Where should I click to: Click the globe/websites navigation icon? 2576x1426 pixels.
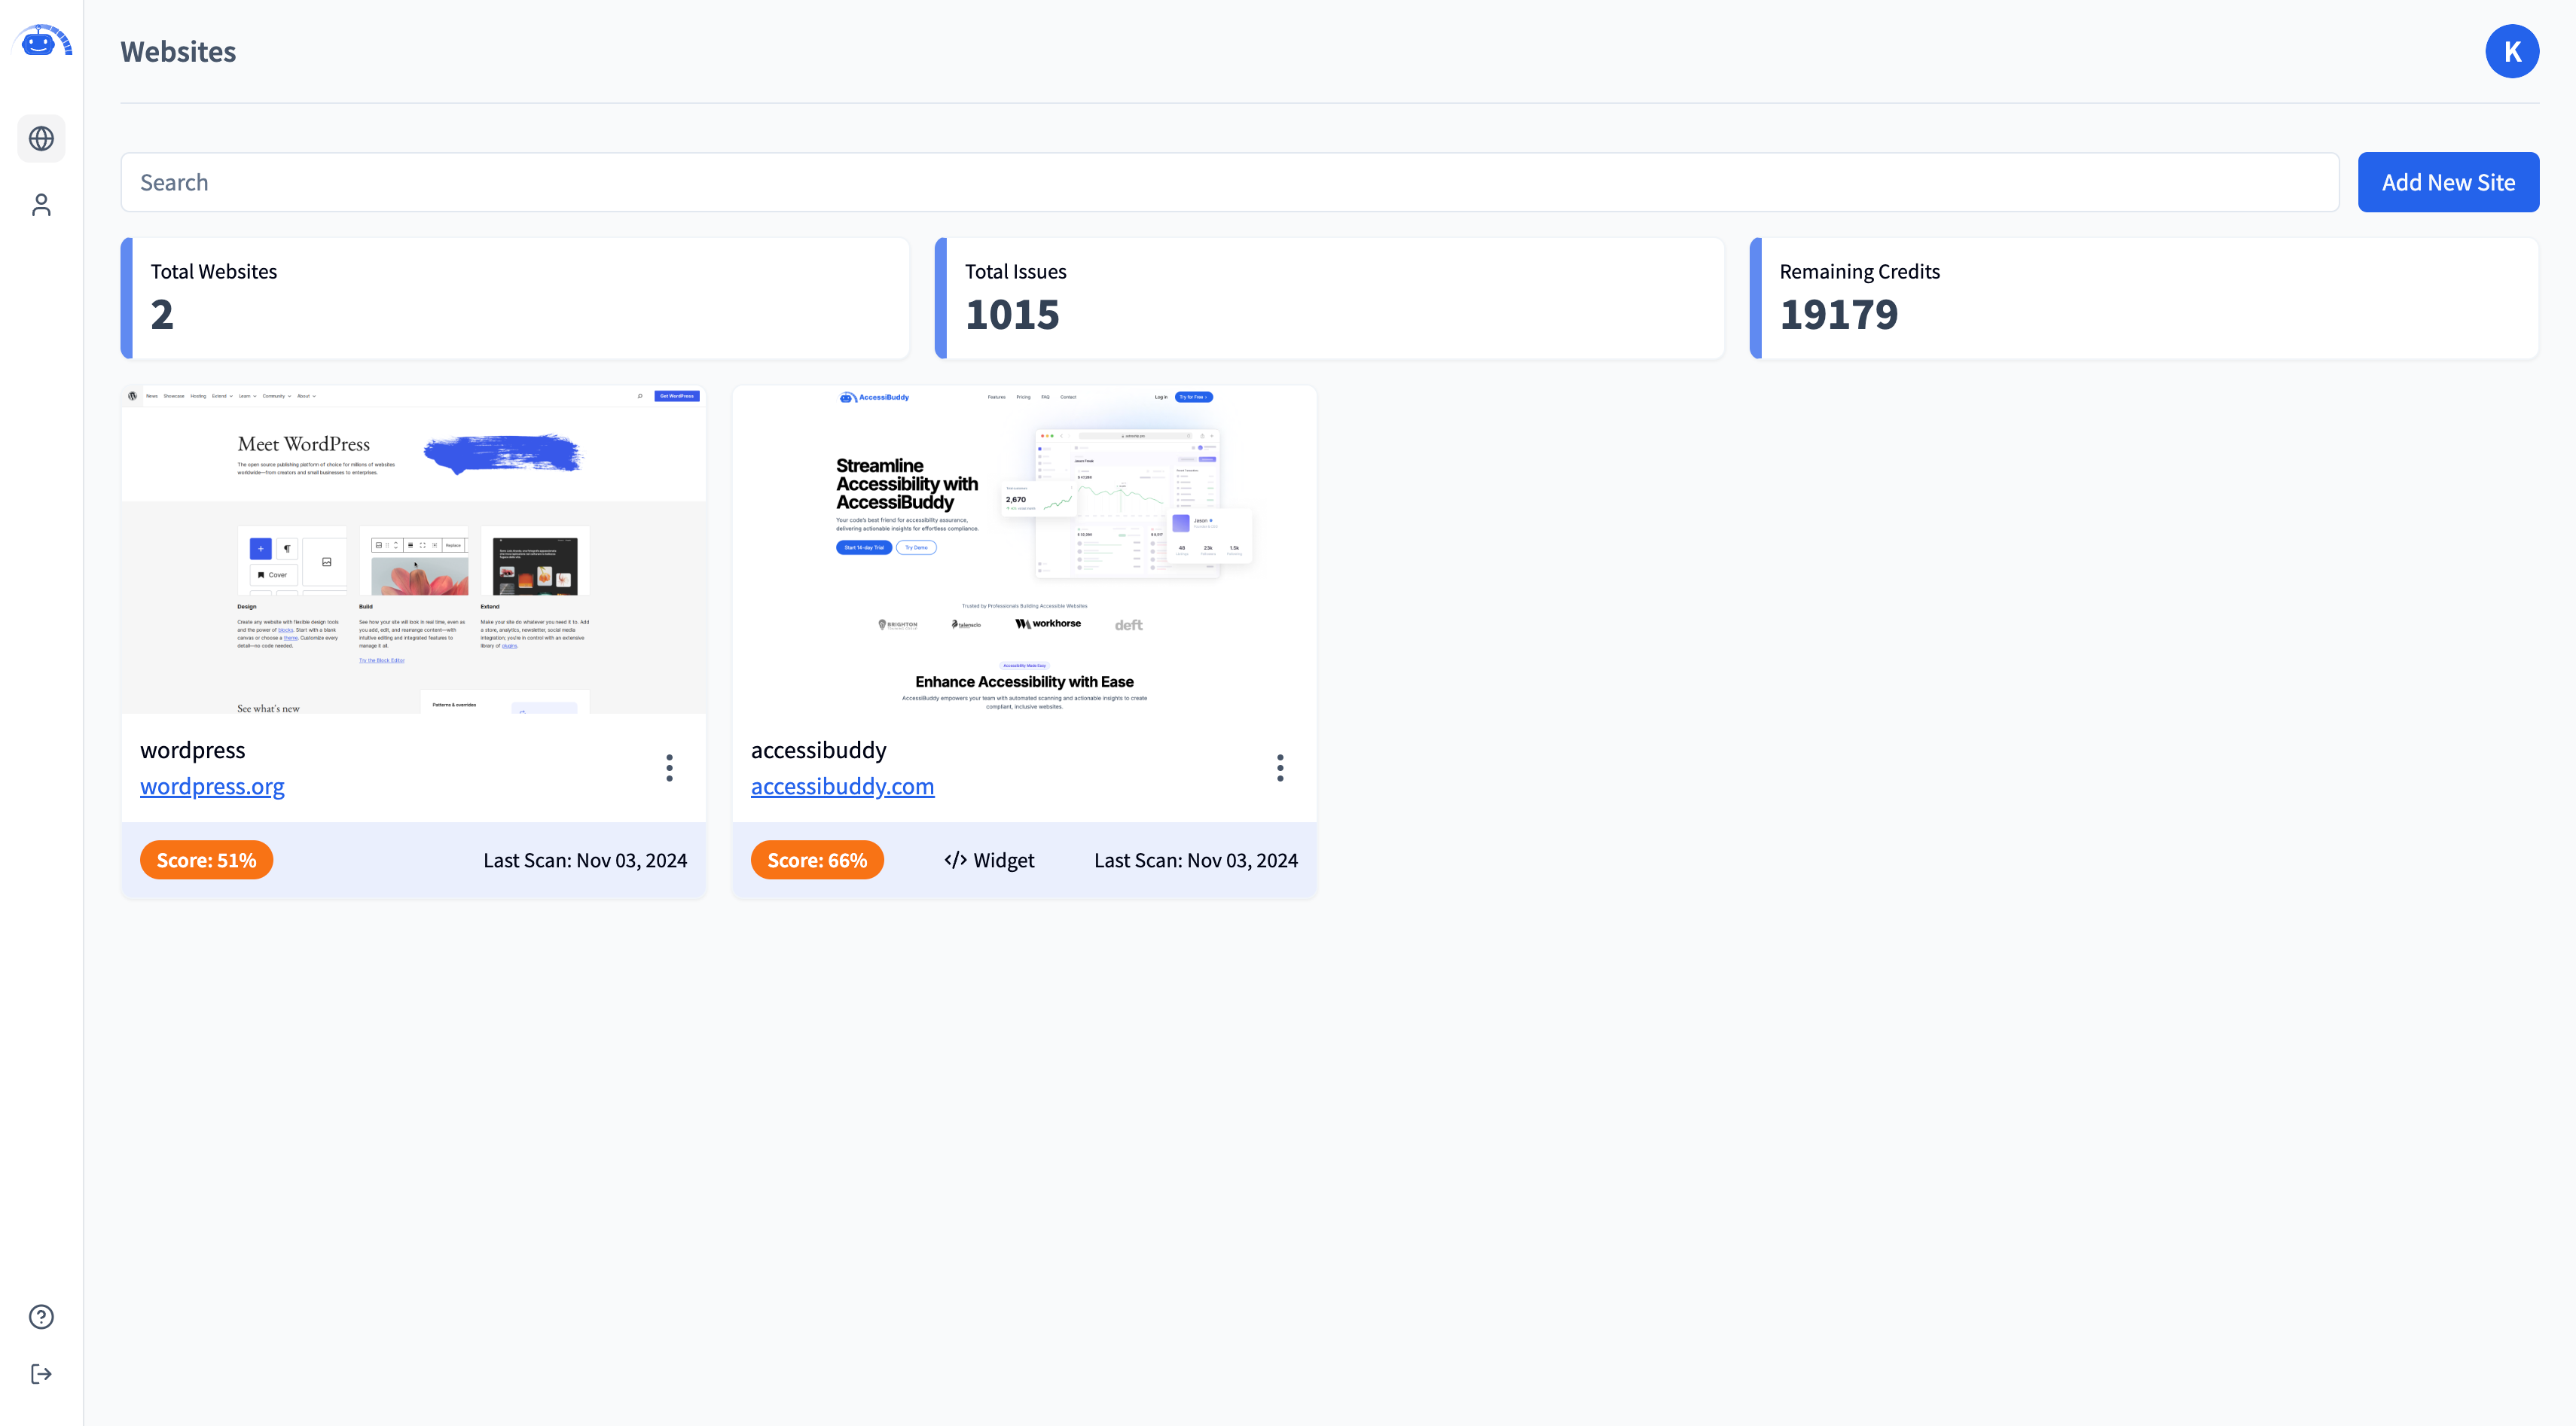(x=41, y=139)
